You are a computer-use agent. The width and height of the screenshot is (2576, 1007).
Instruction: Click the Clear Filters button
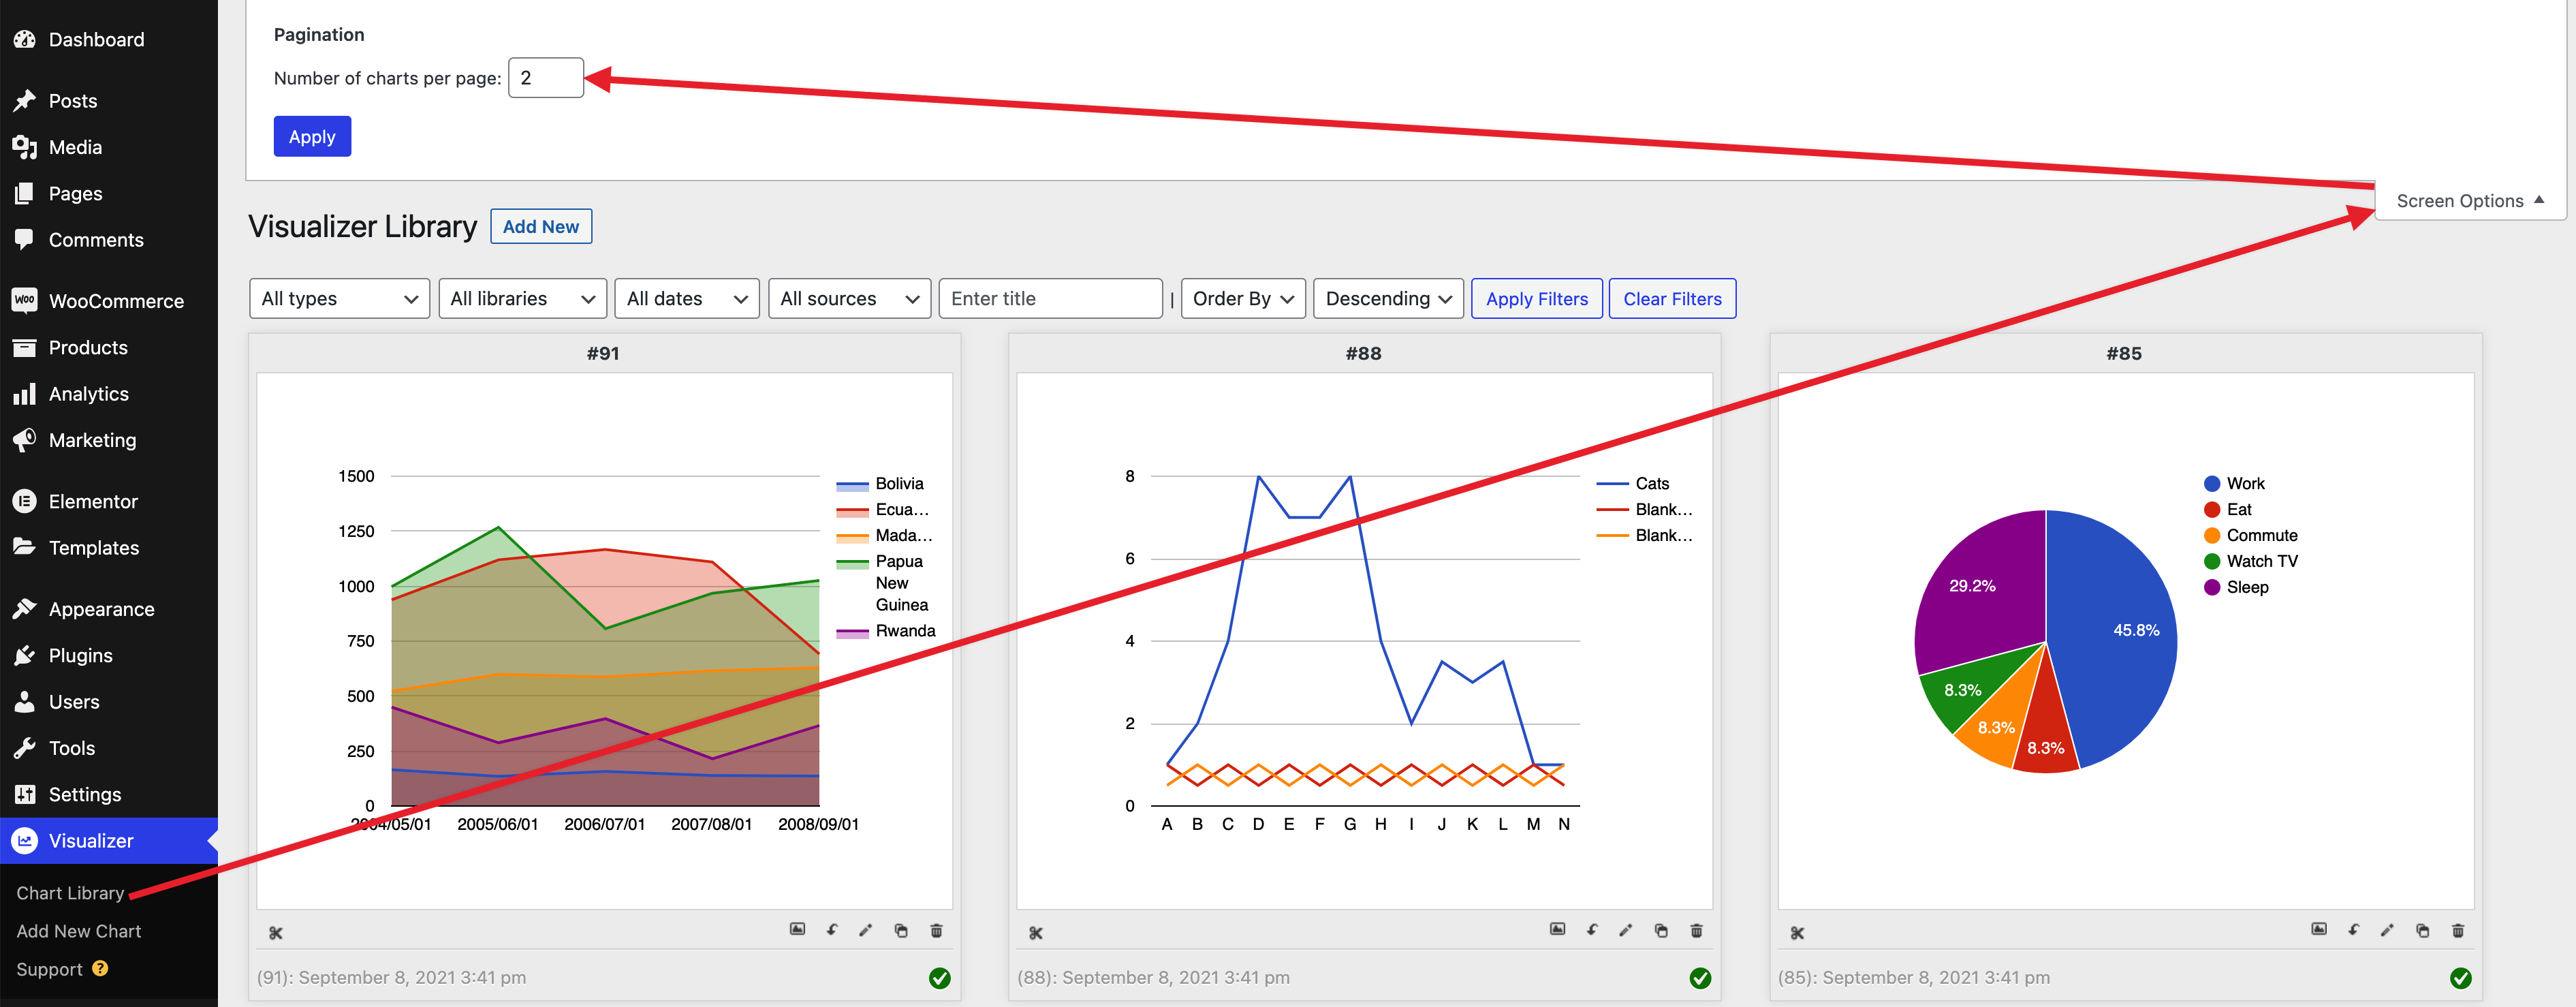coord(1672,298)
